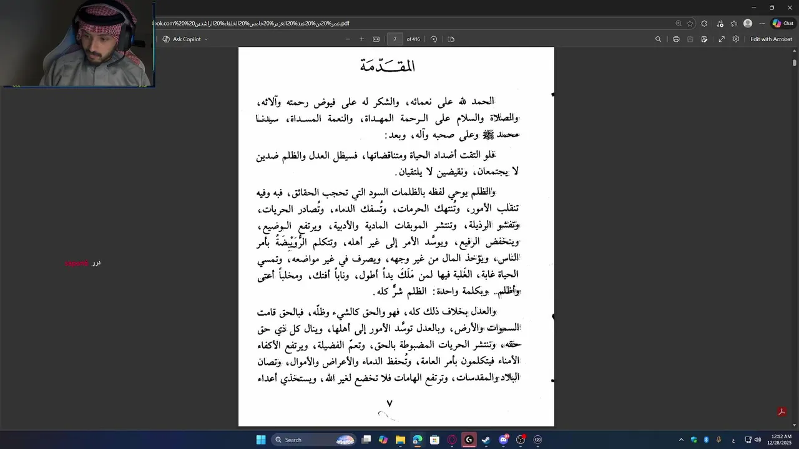Screen dimensions: 799x449
Task: Open Task View on taskbar
Action: (366, 440)
